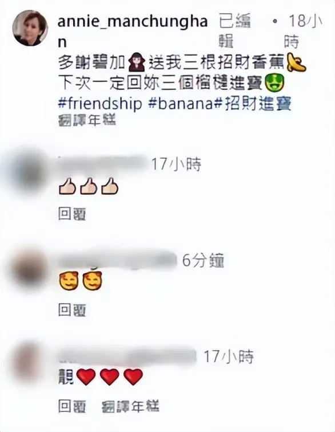Click the first smiling face emoji
Screen dimensions: 335x432
tap(69, 281)
